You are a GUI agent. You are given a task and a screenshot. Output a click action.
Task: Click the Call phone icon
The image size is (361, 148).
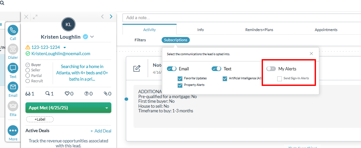pyautogui.click(x=13, y=30)
